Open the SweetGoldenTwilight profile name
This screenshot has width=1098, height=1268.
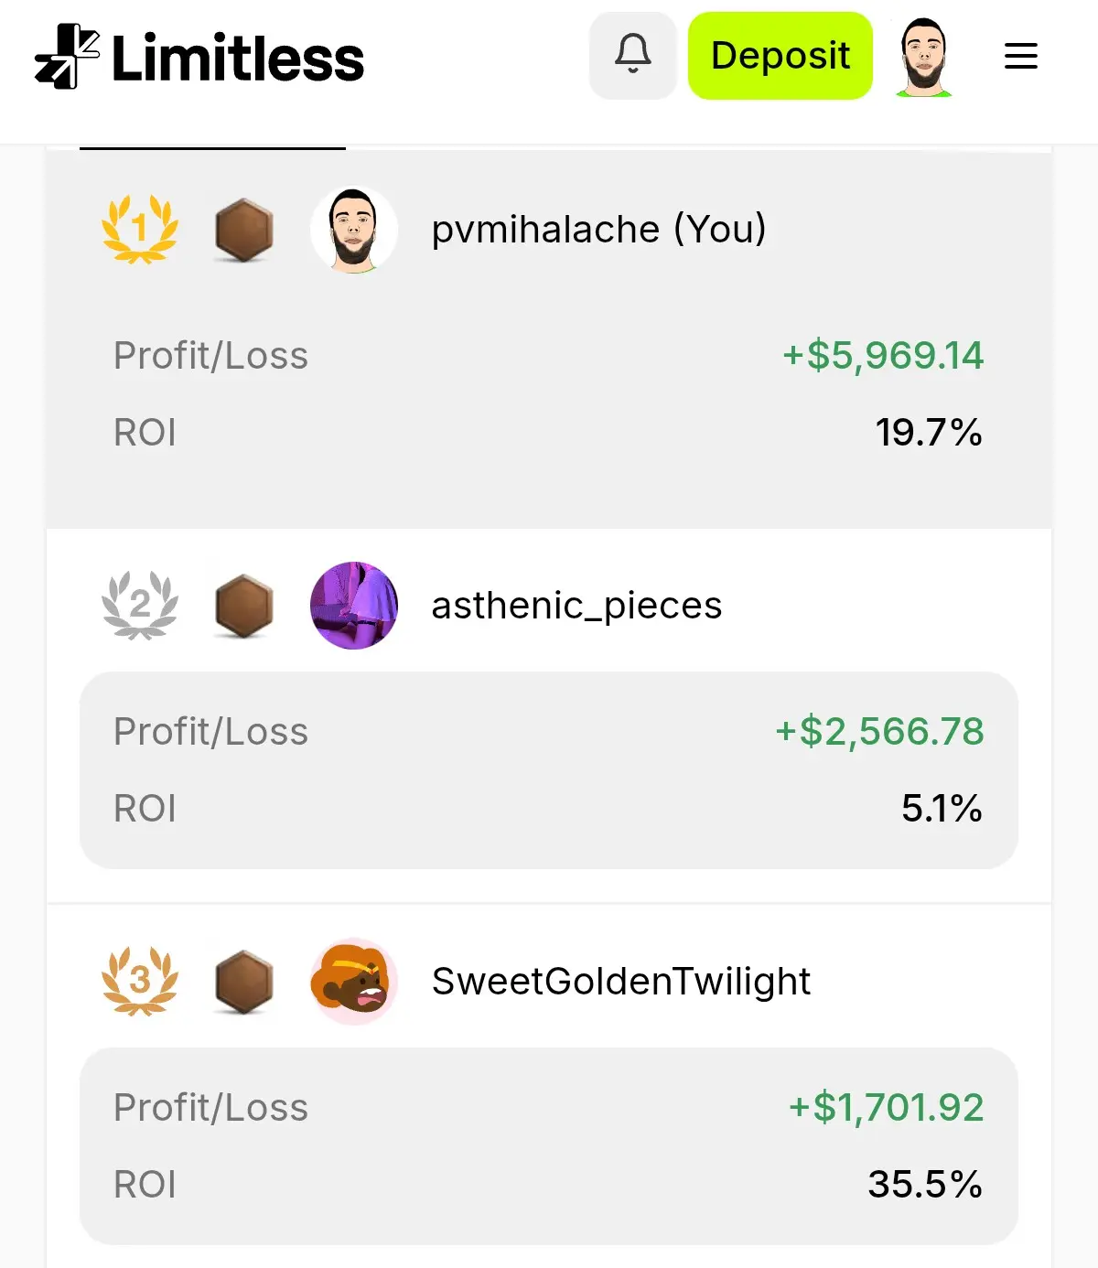(x=620, y=982)
